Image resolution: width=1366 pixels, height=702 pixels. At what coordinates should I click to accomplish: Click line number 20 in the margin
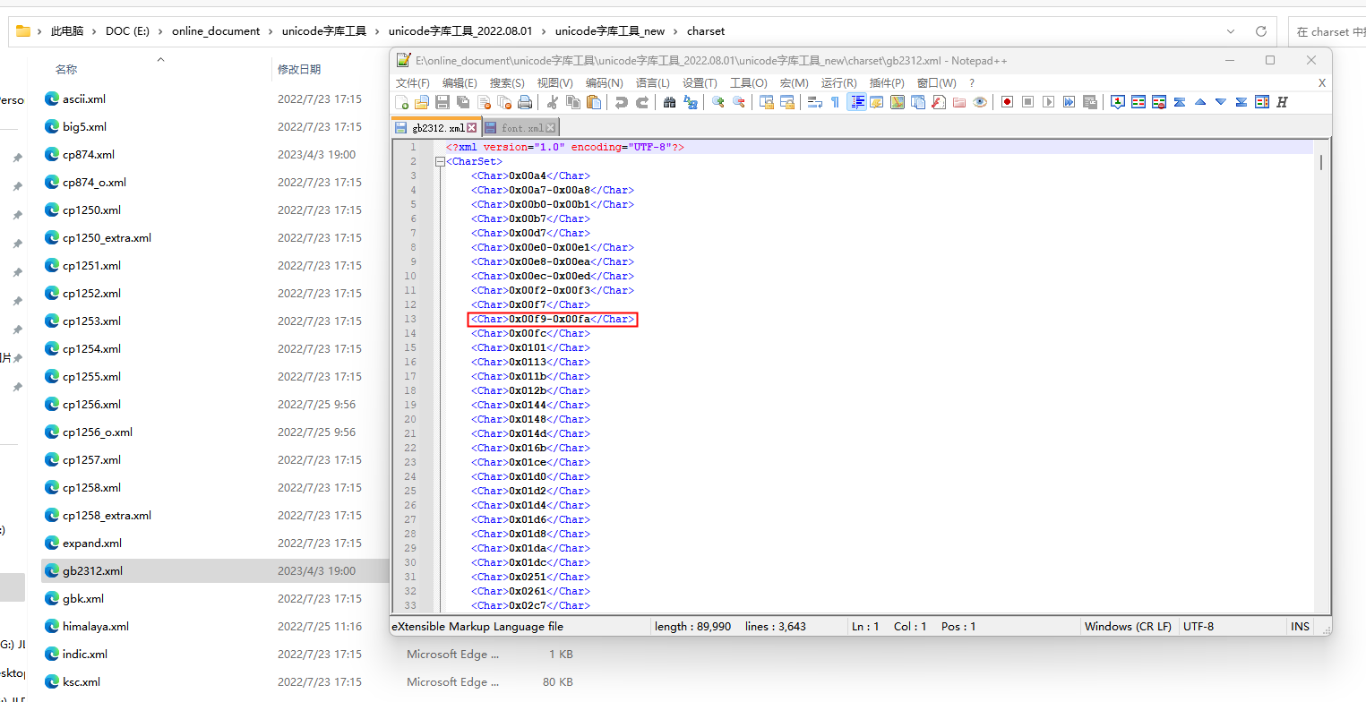(x=410, y=419)
